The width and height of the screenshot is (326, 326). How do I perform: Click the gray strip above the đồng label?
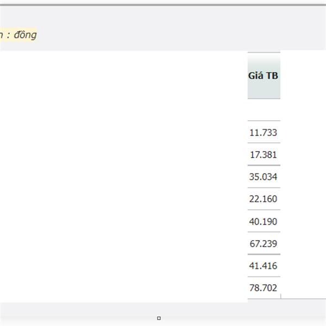[x=163, y=15]
